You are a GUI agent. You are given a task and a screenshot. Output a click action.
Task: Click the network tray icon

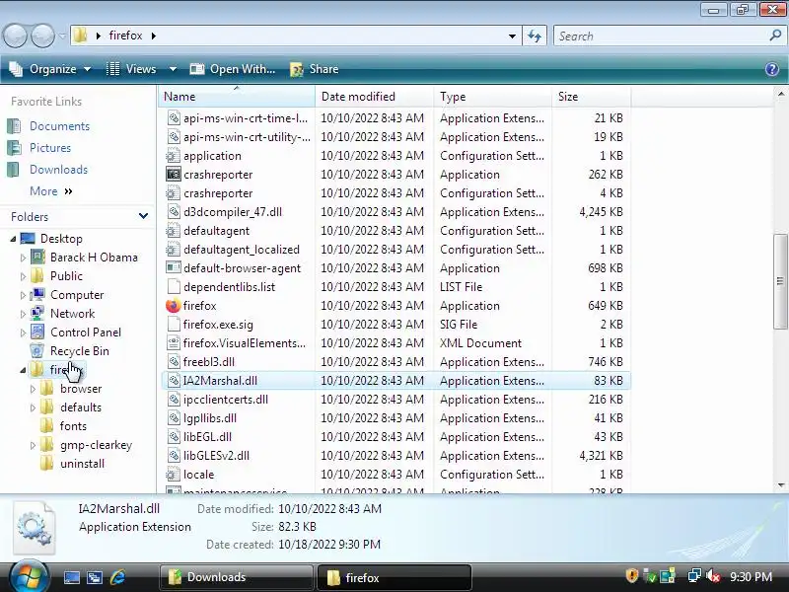coord(694,576)
